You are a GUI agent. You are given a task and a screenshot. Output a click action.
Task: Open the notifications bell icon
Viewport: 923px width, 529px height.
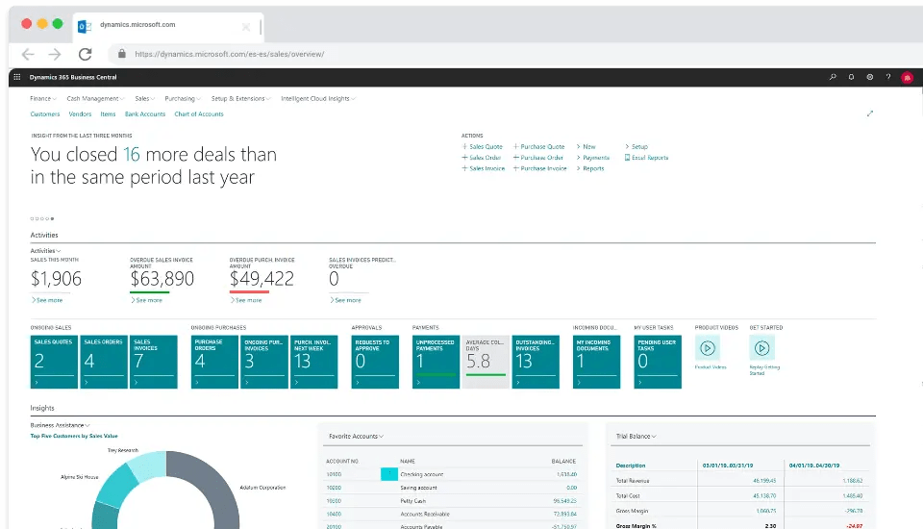[x=851, y=77]
